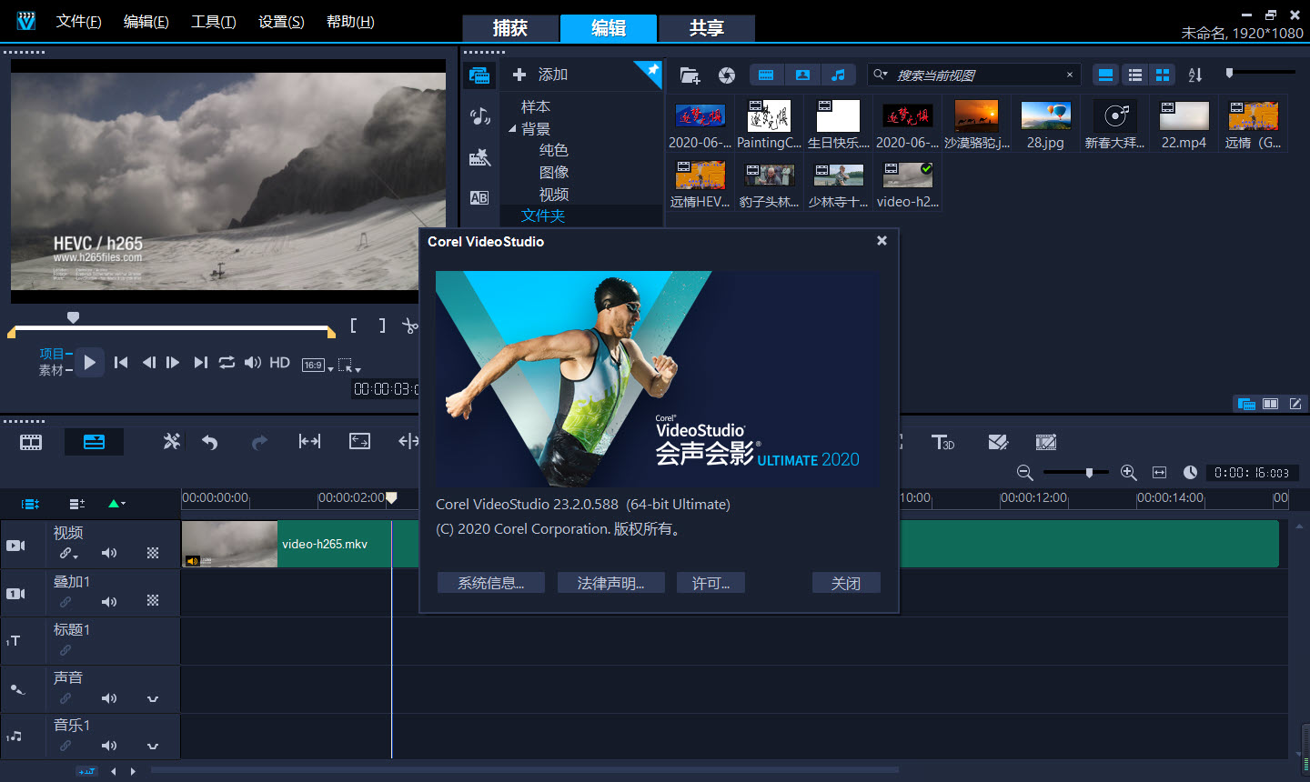This screenshot has height=782, width=1310.
Task: Expand the 声音 track chevron
Action: (x=153, y=698)
